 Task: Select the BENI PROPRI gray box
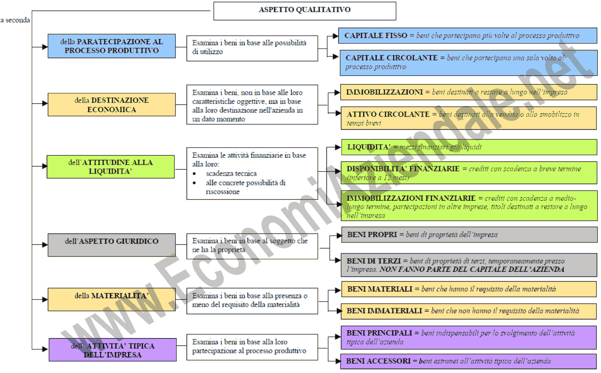469,235
